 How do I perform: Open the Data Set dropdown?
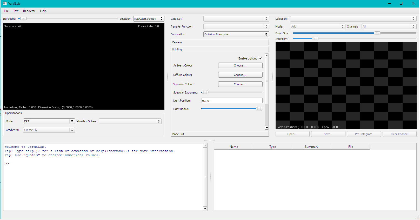(236, 19)
